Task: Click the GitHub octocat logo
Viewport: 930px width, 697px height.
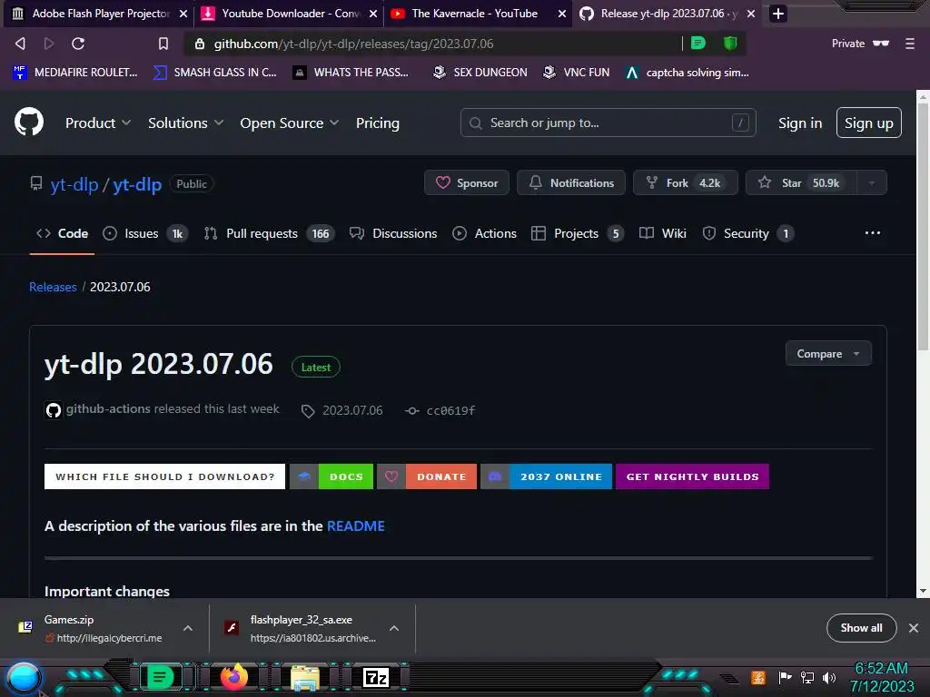Action: [x=29, y=123]
